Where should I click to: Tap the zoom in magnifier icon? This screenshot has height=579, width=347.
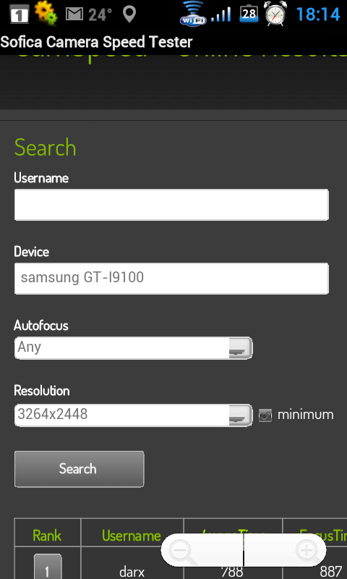[x=307, y=552]
